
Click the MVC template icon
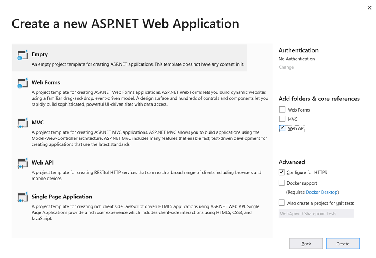tap(22, 123)
